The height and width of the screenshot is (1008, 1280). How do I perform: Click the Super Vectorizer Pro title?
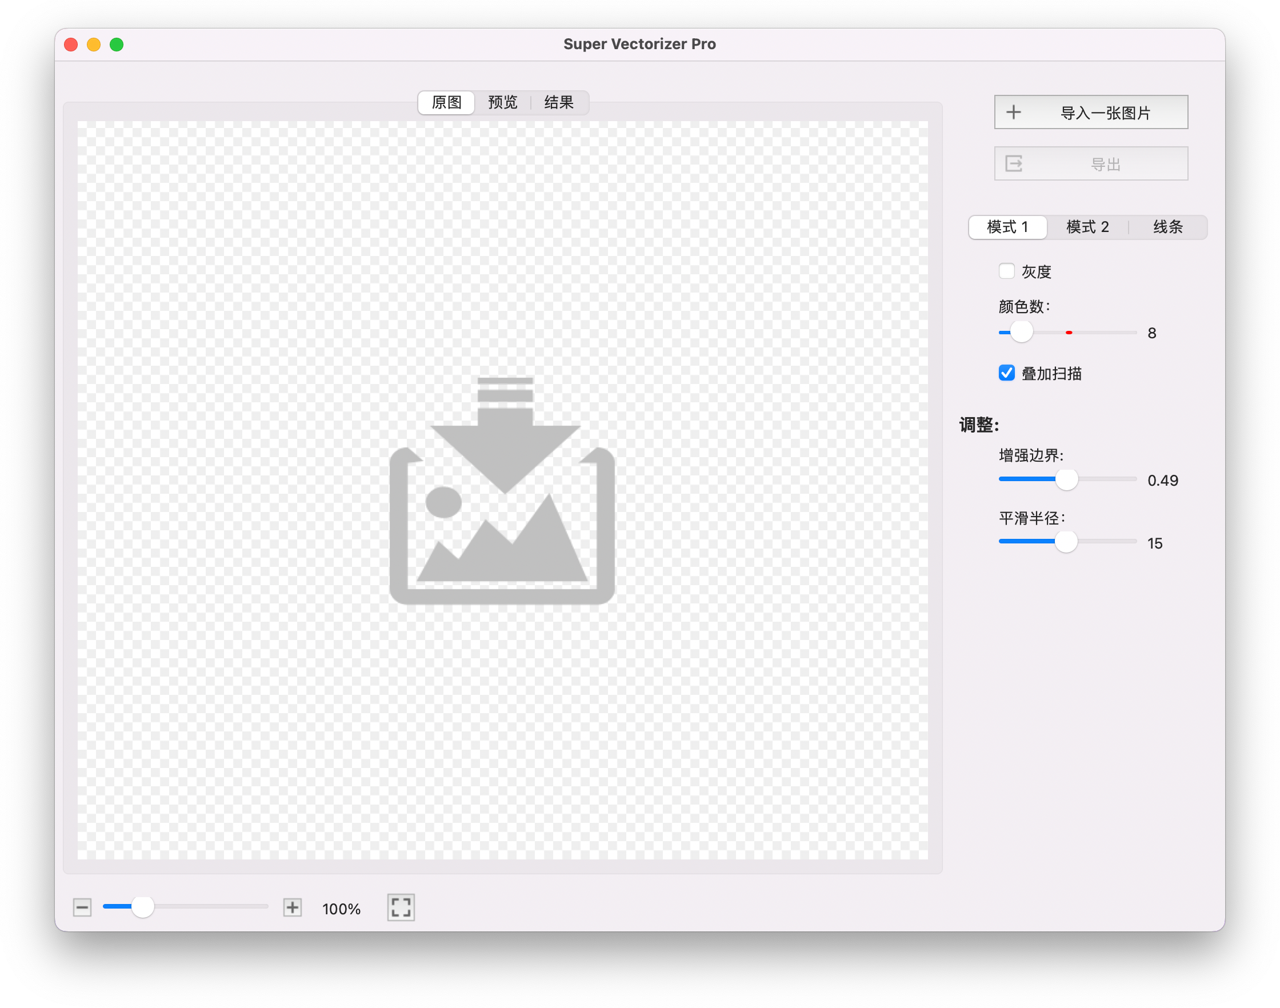point(639,44)
